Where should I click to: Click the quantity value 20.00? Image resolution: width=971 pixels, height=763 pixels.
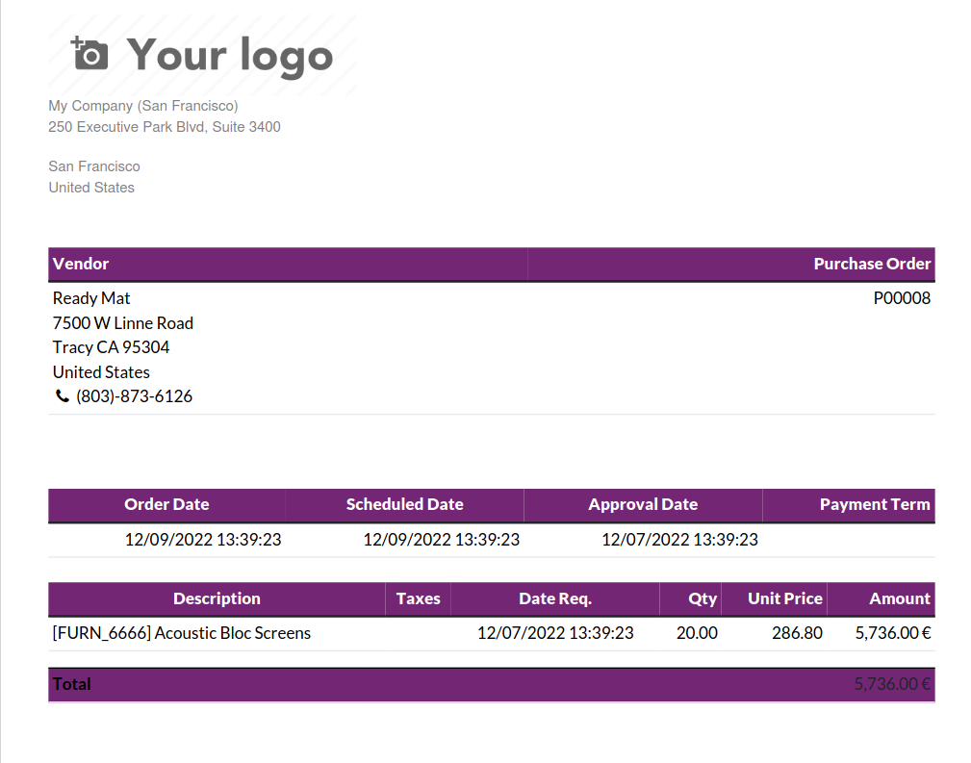697,633
